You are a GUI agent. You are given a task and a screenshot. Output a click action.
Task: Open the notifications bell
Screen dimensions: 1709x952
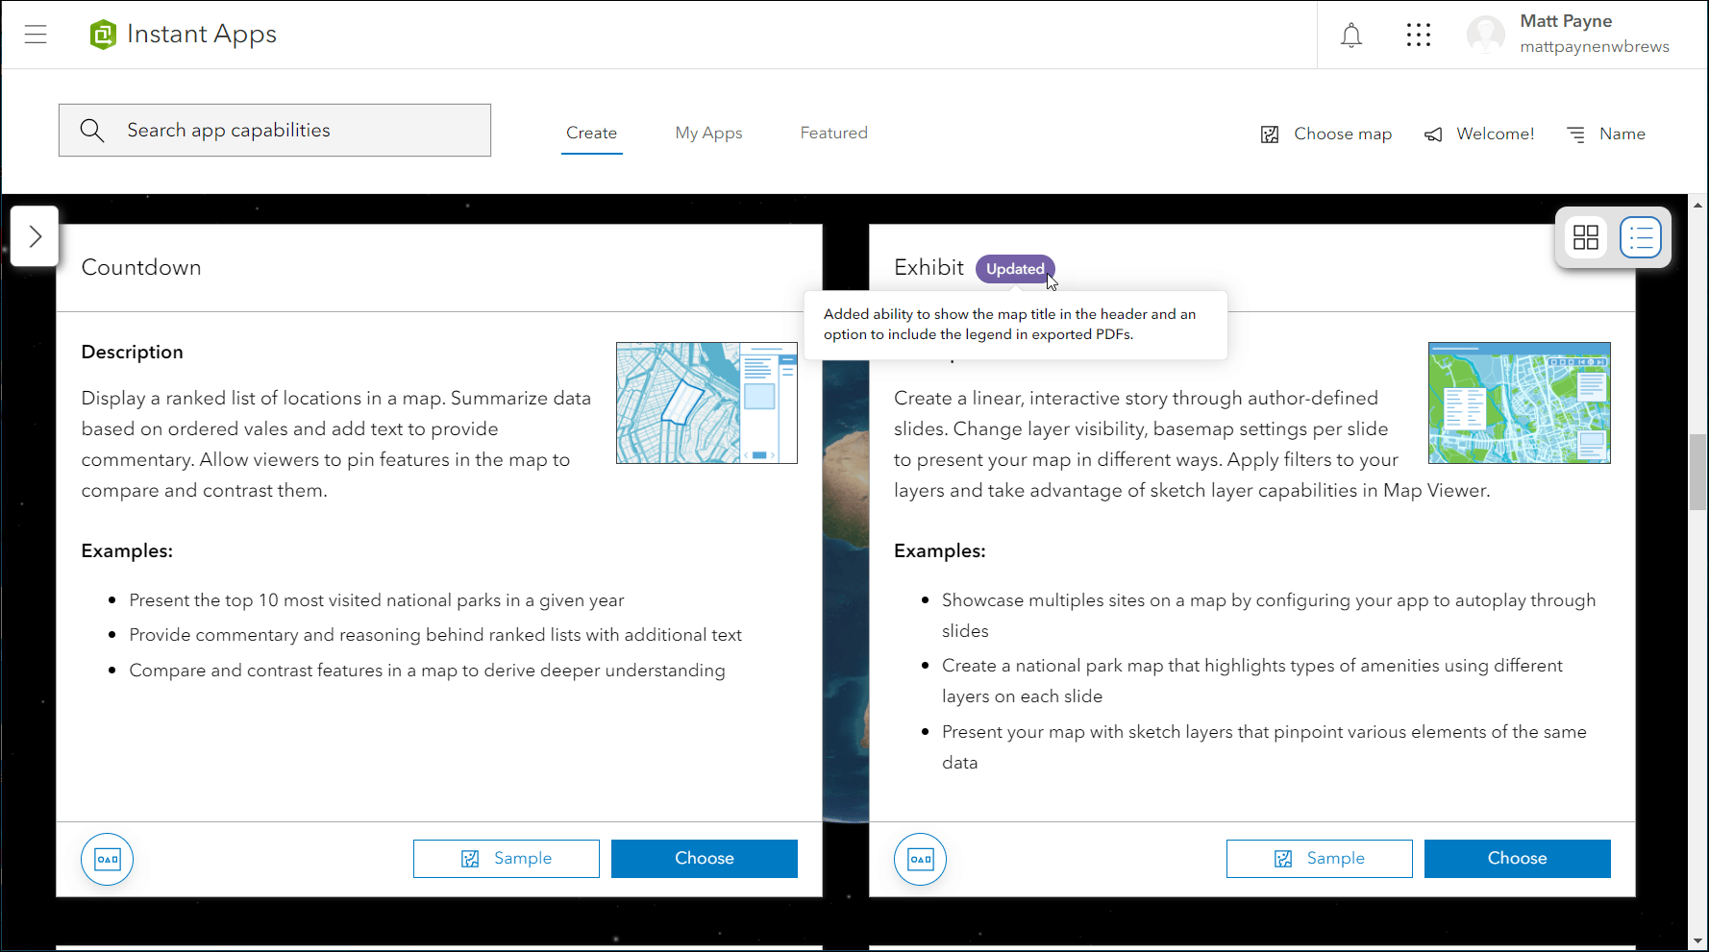1351,36
